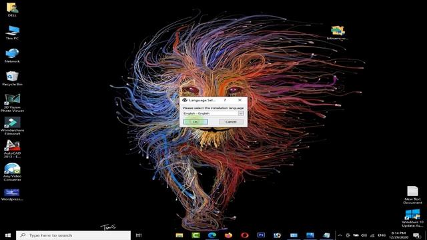Open the Windows Start menu
427x240 pixels.
coord(8,235)
